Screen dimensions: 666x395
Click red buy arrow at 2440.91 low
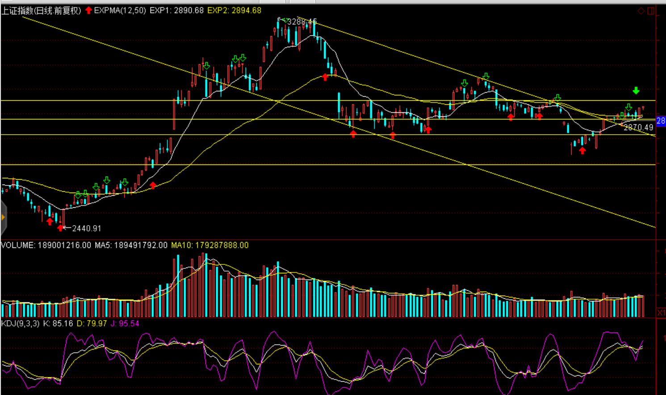60,228
